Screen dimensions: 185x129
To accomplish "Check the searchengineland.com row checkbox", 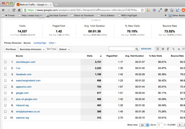I will click(5, 81).
